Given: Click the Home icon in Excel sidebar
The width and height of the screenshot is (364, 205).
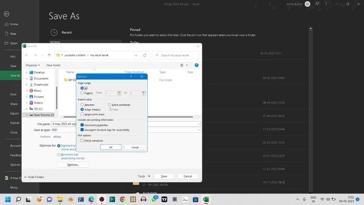Looking at the screenshot, I should 6,24.
